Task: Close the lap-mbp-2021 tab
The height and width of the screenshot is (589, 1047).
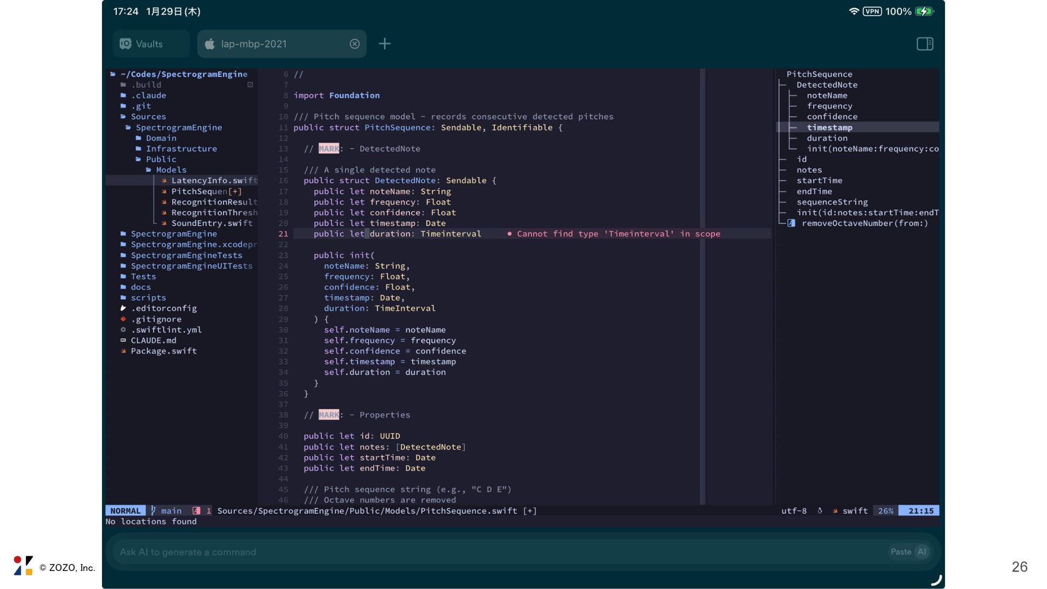Action: (354, 44)
